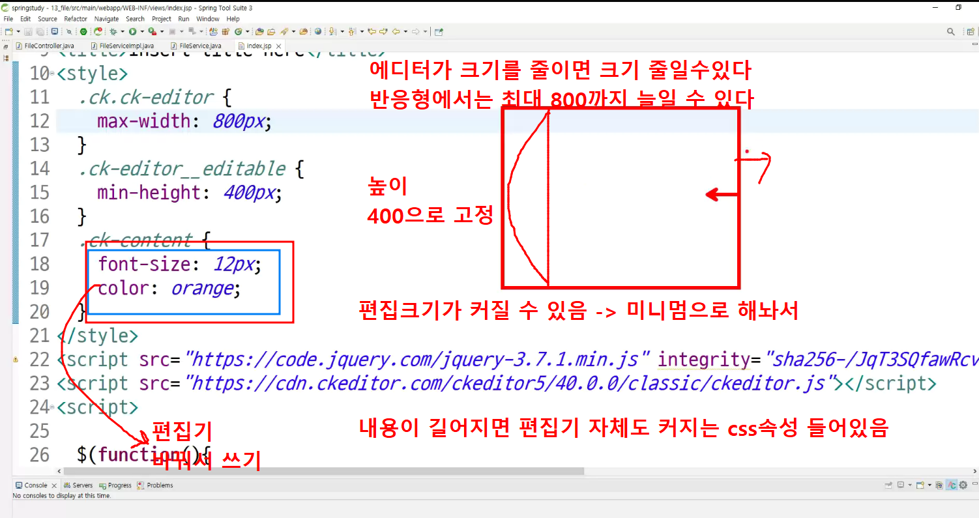The width and height of the screenshot is (979, 518).
Task: Collapse the script tag fold on line 24
Action: [x=52, y=408]
